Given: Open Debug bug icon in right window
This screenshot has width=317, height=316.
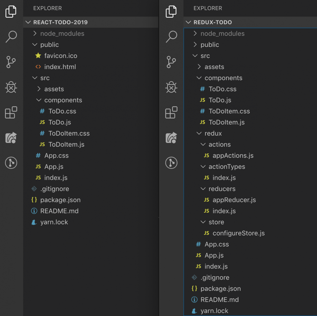Looking at the screenshot, I should tap(171, 87).
